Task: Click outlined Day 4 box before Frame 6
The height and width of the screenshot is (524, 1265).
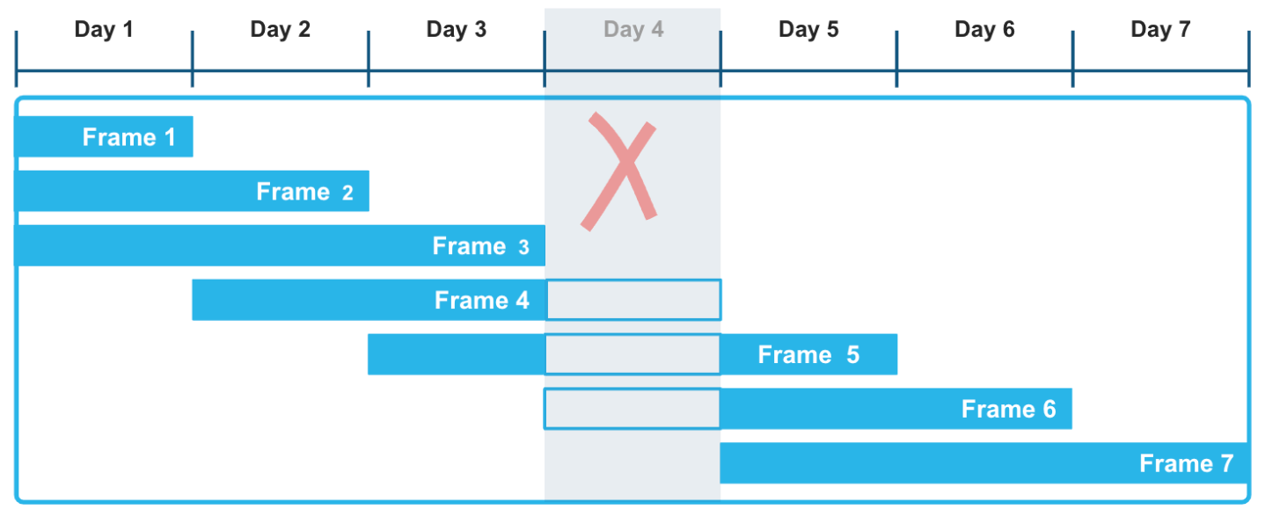Action: tap(632, 410)
